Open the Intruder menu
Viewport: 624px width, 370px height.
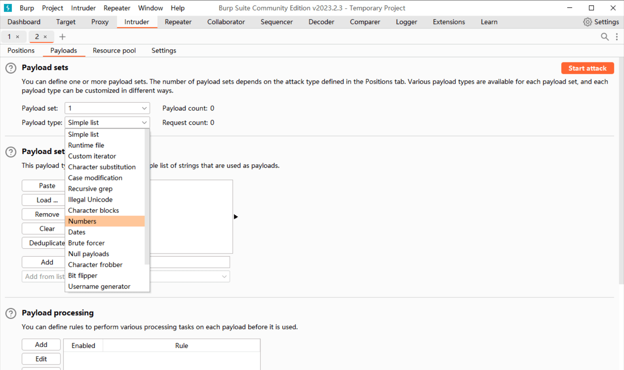83,8
